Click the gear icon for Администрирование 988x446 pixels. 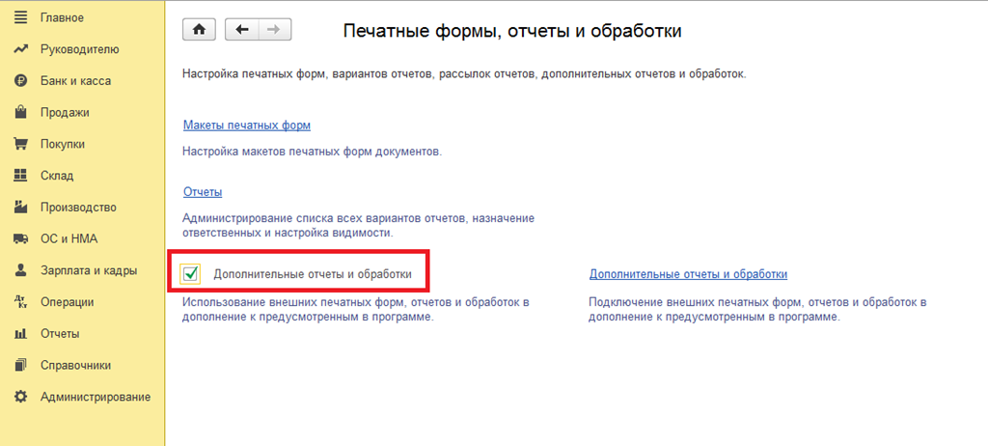21,397
